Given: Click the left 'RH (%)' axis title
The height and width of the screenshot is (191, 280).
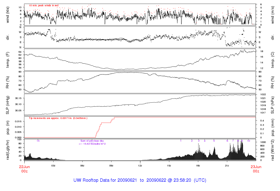Looking at the screenshot, I should (x=7, y=82).
